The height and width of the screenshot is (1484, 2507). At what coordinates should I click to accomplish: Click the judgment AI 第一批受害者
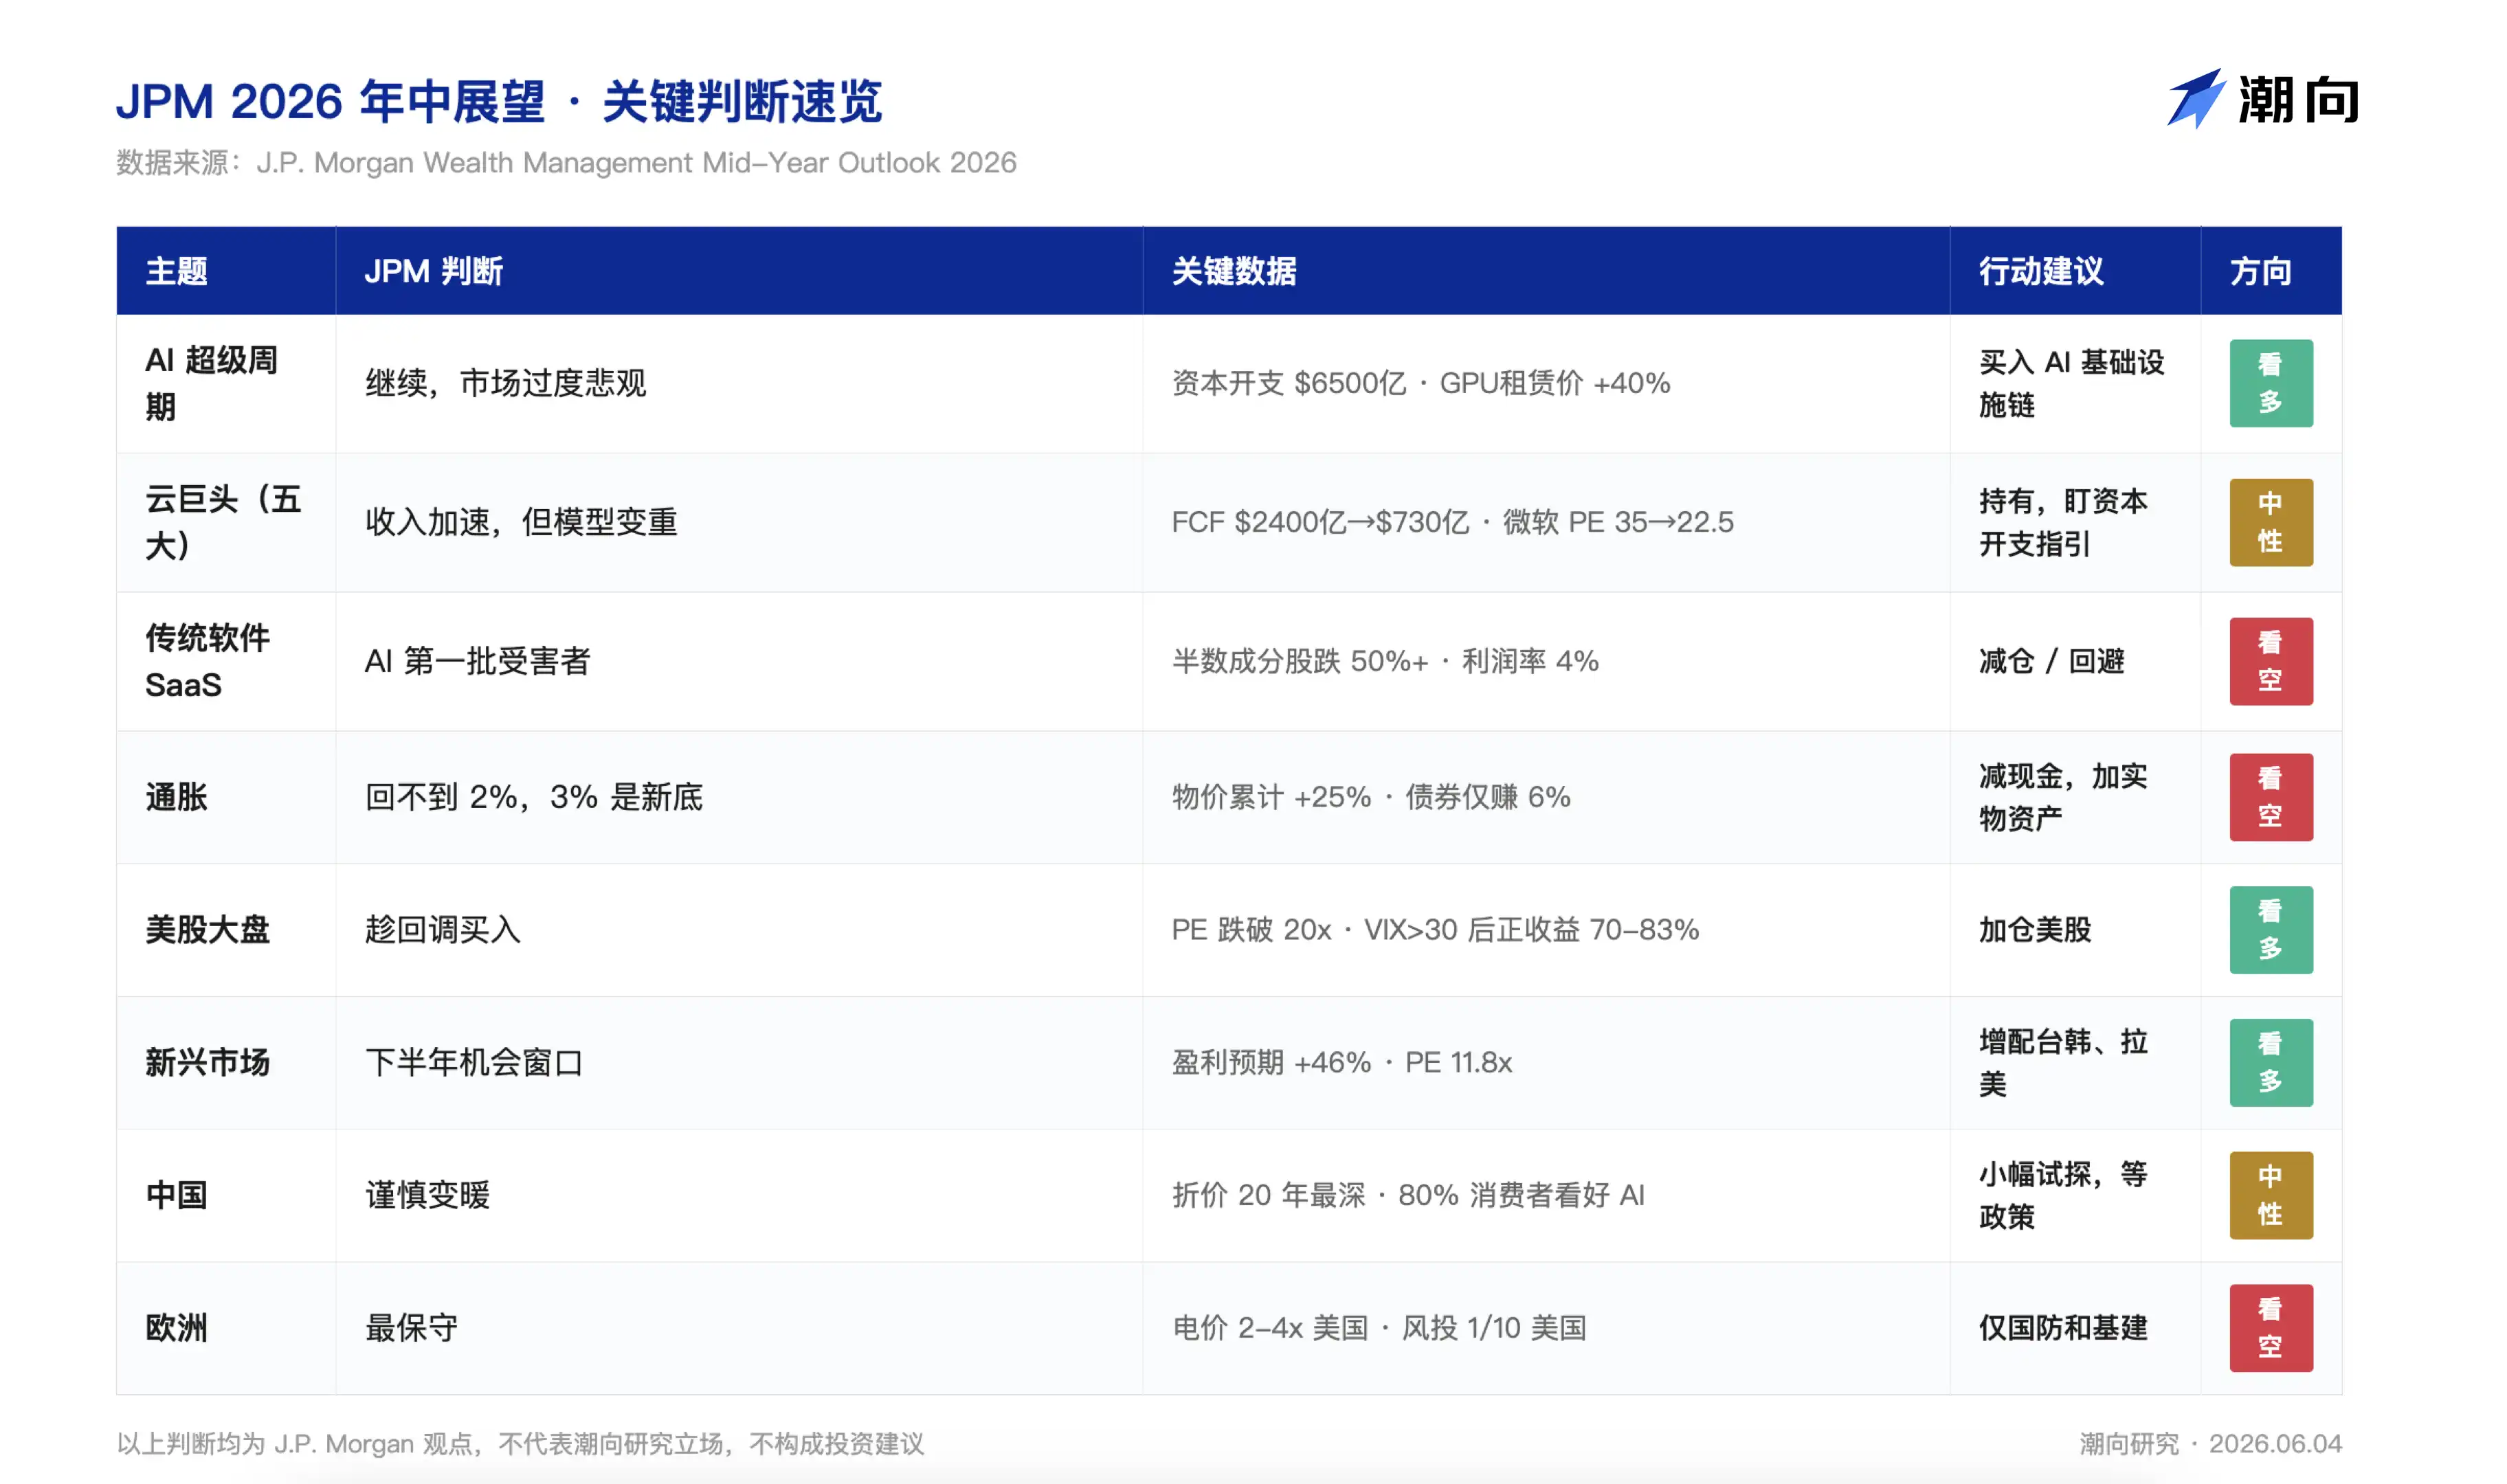(x=477, y=661)
